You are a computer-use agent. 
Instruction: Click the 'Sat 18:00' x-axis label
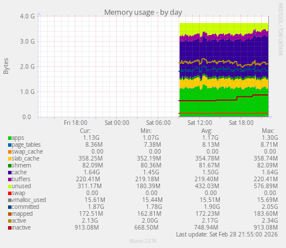tap(241, 123)
